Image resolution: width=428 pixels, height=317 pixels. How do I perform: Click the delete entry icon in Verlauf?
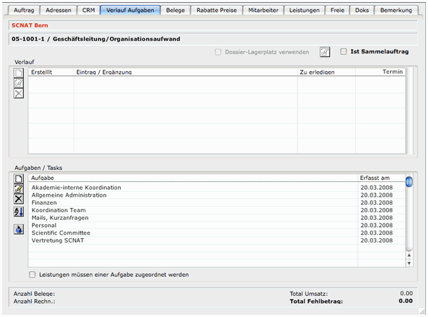click(x=19, y=93)
